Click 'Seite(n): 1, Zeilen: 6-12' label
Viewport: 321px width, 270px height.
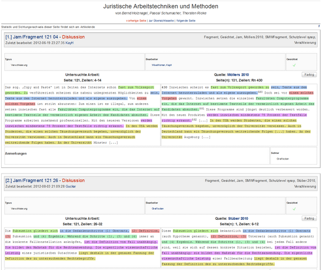pyautogui.click(x=239, y=224)
